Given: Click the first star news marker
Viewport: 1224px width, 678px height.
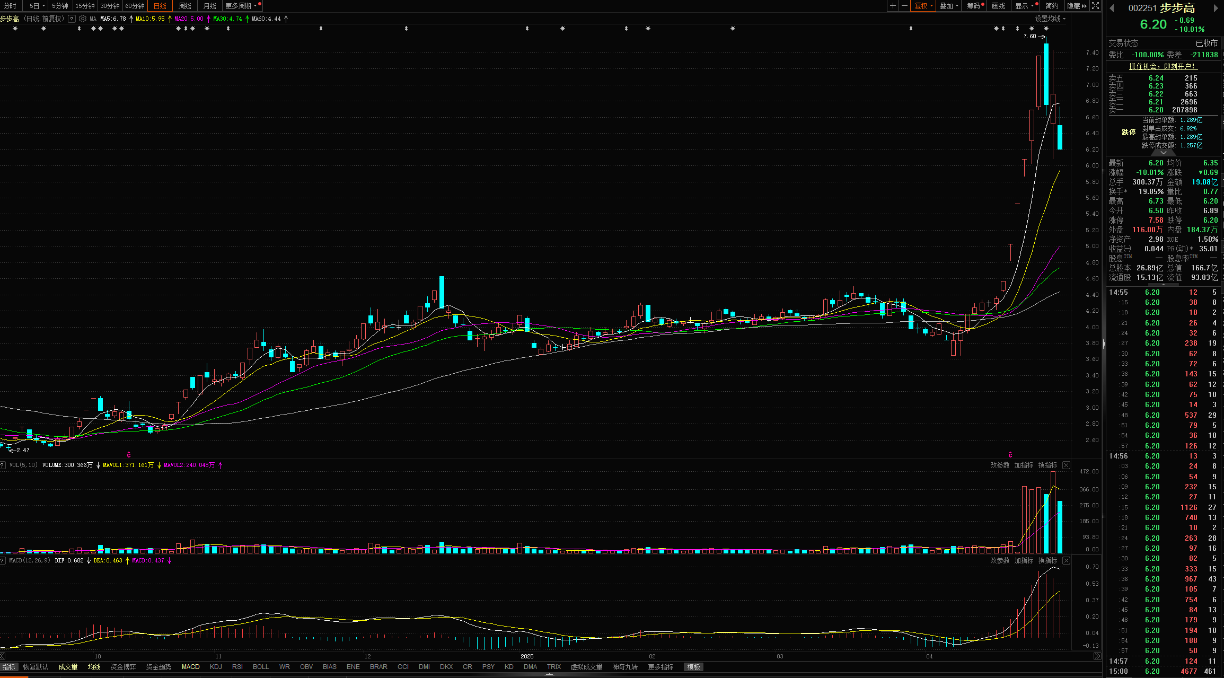Looking at the screenshot, I should click(15, 29).
